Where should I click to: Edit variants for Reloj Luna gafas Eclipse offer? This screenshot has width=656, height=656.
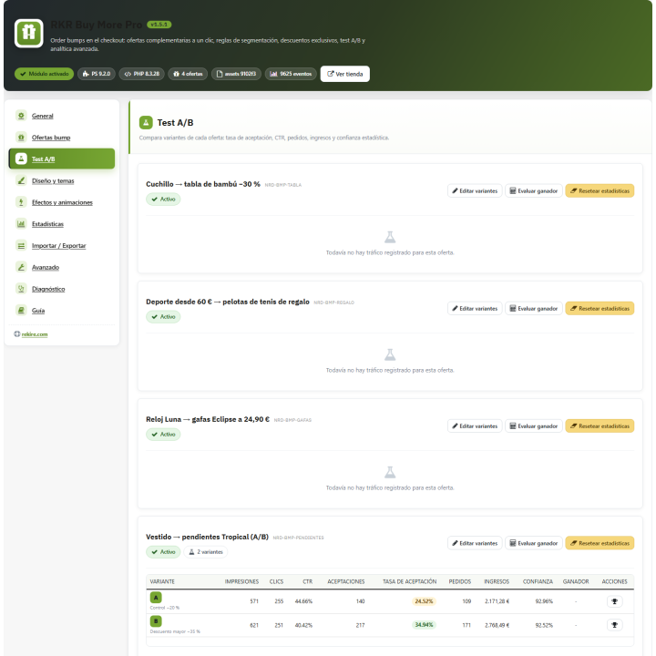click(x=475, y=425)
